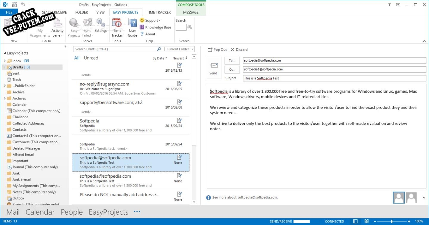Launch the Time Tracker tool

pos(117,28)
